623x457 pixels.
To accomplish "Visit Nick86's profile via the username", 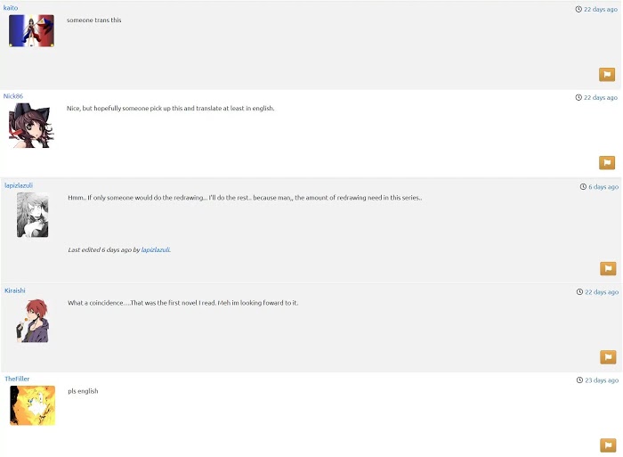I will tap(13, 95).
